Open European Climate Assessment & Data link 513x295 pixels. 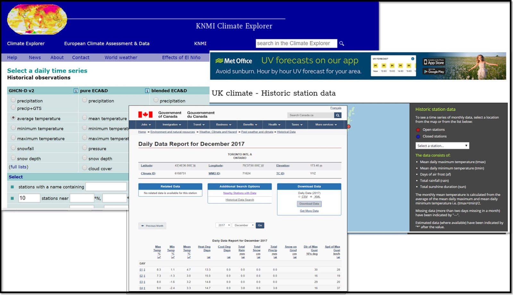(107, 44)
